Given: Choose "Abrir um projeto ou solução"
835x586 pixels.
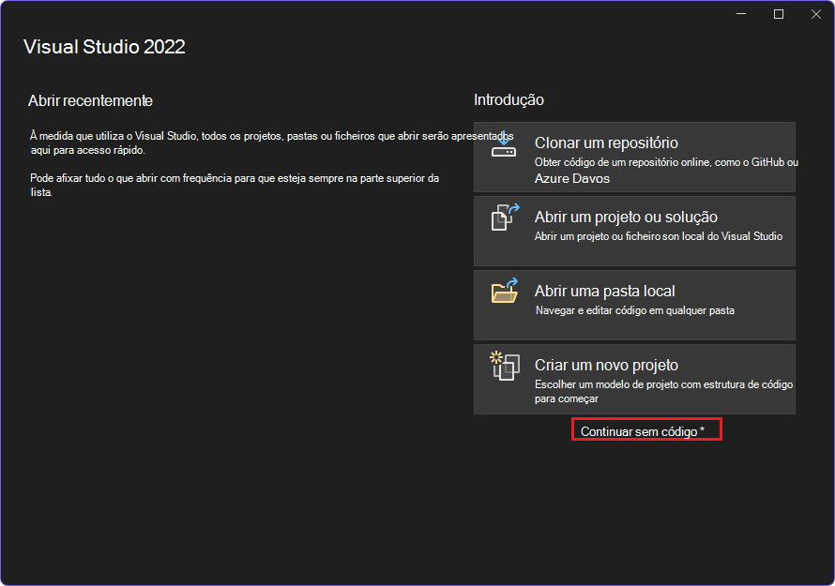Looking at the screenshot, I should pos(634,231).
